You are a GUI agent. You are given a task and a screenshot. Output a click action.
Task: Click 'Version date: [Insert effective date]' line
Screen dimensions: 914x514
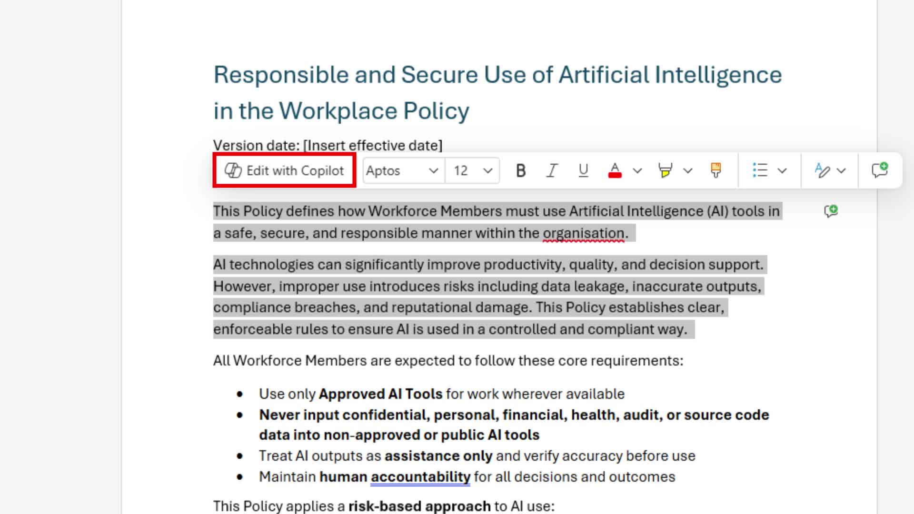point(328,145)
